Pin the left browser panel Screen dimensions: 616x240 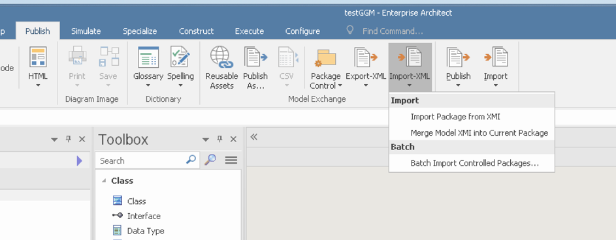tap(69, 139)
